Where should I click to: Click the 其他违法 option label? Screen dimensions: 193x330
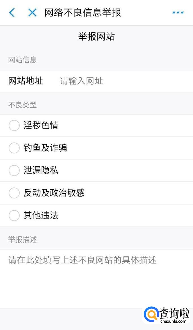click(x=41, y=215)
